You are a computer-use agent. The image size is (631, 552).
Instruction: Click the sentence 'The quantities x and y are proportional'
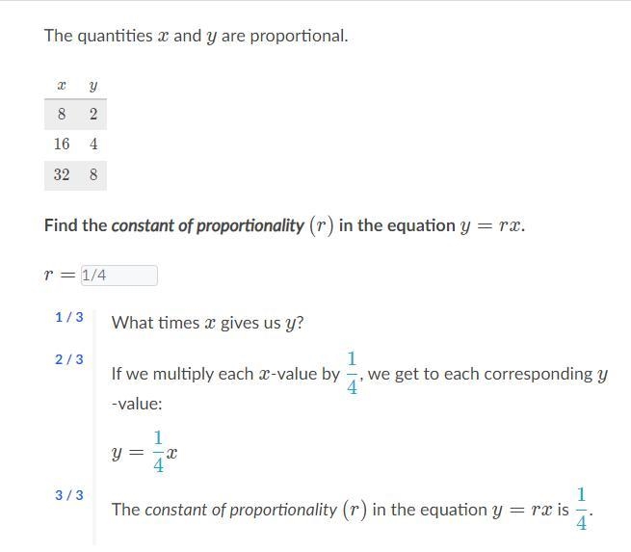coord(196,36)
